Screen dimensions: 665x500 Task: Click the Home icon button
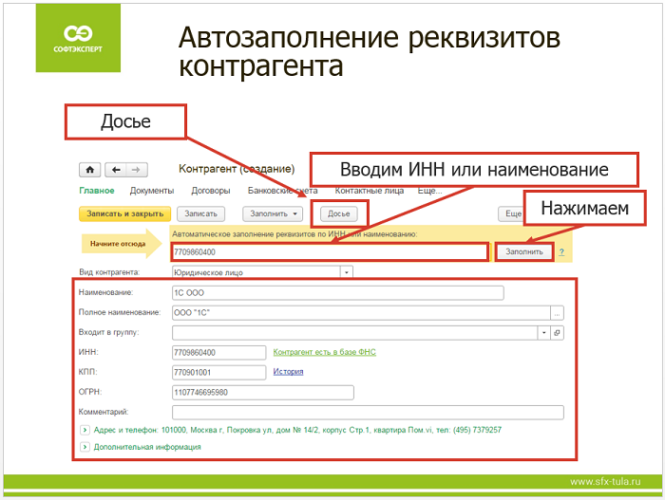90,170
